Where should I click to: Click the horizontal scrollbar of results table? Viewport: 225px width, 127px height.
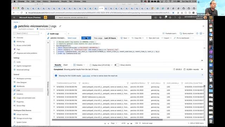point(107,120)
